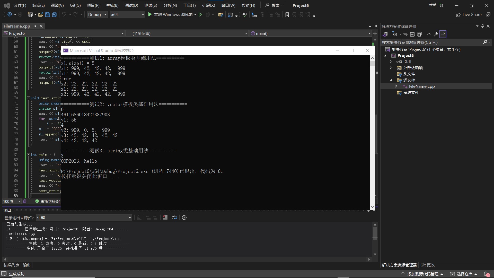Toggle word wrap in Output panel
494x278 pixels.
(x=175, y=218)
